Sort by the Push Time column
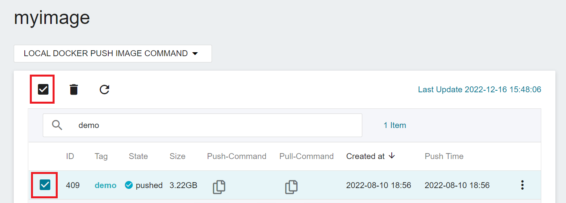This screenshot has width=566, height=203. pos(444,156)
